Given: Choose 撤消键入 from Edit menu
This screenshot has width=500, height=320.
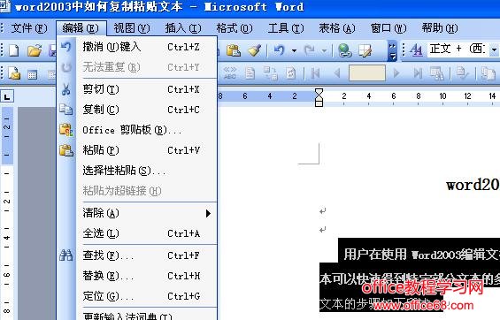Looking at the screenshot, I should [x=137, y=47].
